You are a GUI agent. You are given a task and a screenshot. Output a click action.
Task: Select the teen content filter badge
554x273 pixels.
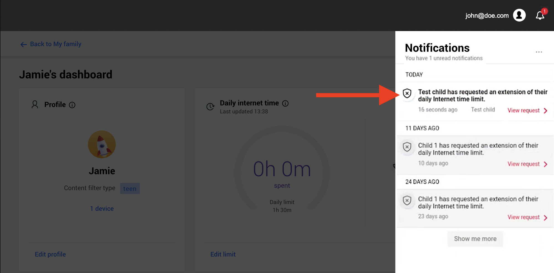(x=130, y=188)
